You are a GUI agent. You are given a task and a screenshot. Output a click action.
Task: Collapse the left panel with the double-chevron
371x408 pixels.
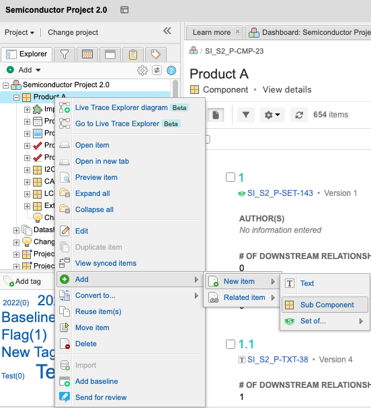(x=167, y=31)
